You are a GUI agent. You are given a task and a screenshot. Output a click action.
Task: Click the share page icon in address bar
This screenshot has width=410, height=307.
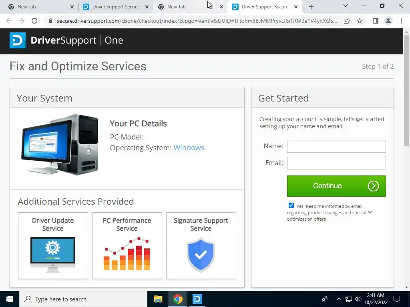pos(347,21)
